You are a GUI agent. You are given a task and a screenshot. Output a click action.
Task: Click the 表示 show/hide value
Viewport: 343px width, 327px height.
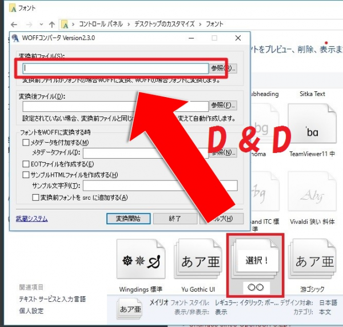[221, 312]
